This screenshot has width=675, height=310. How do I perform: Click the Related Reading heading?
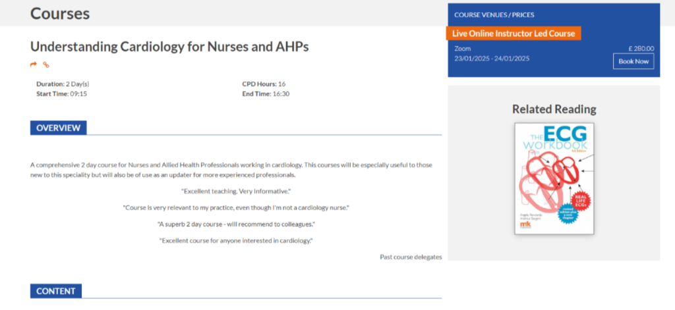554,109
